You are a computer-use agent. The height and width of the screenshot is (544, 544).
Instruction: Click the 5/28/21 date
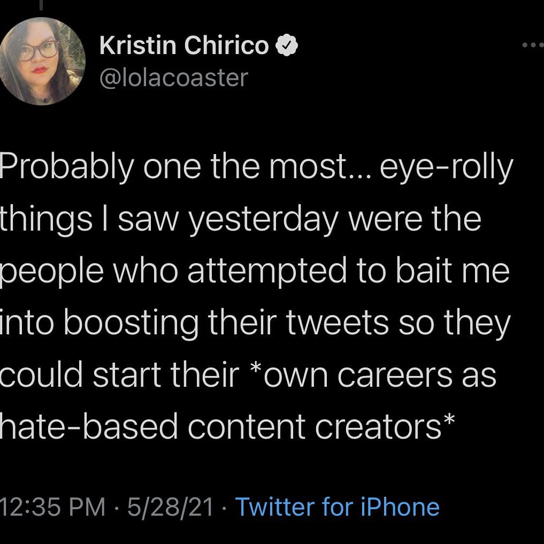coord(170,507)
